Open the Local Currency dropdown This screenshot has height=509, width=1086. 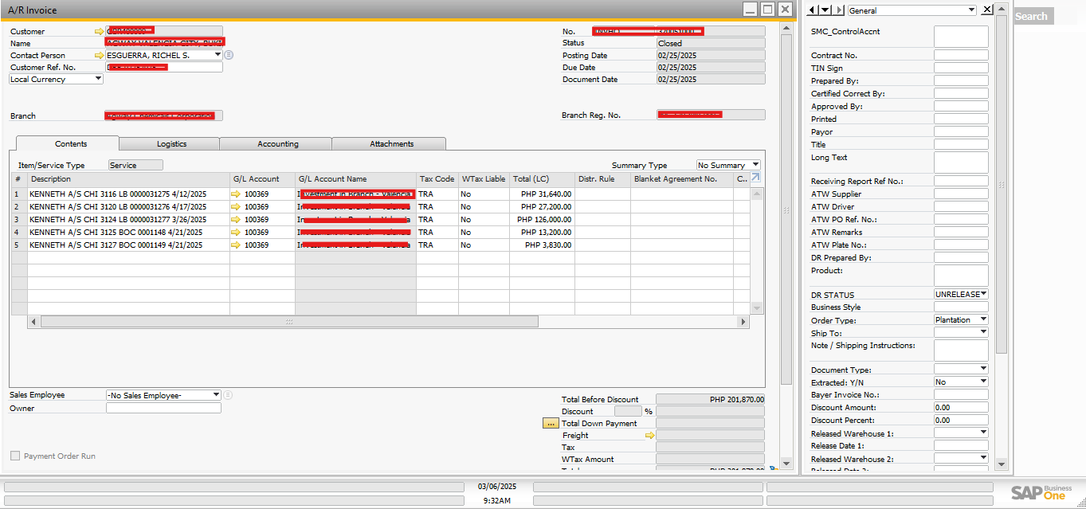pyautogui.click(x=99, y=80)
